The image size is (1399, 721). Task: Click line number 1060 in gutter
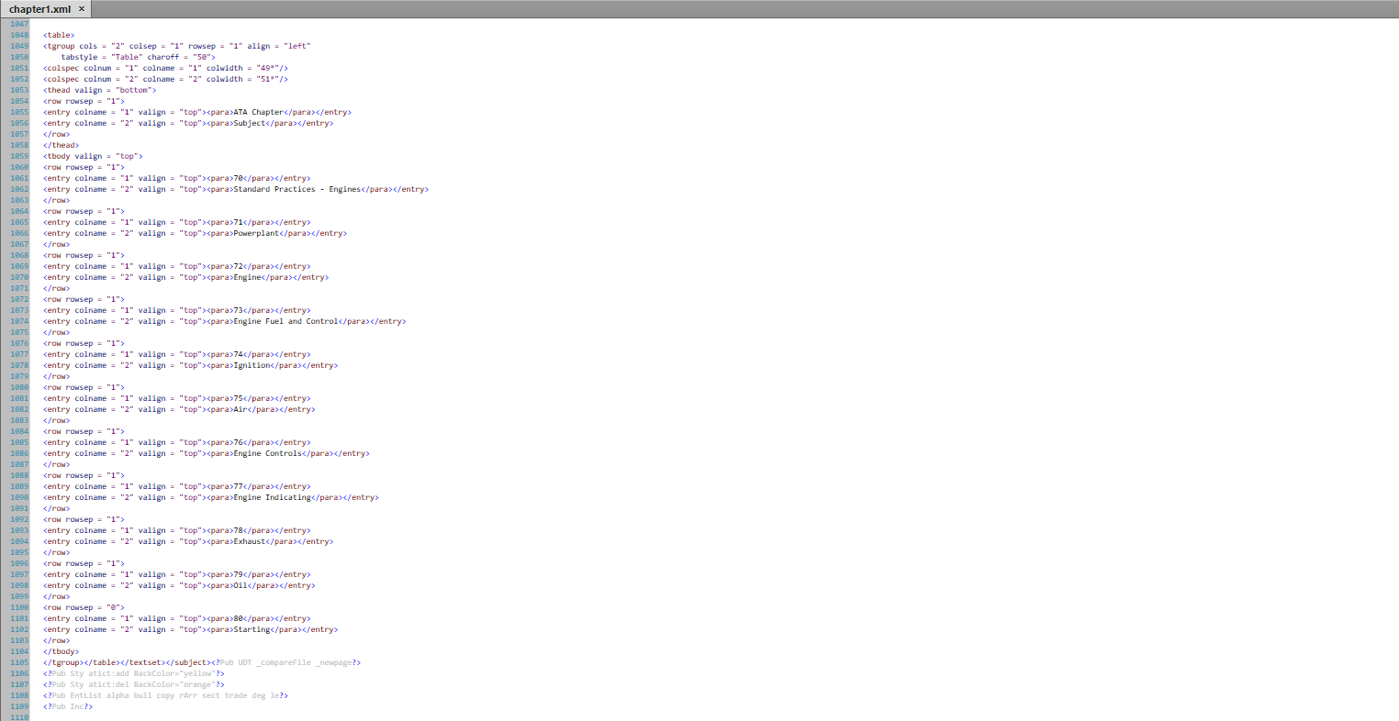click(19, 167)
